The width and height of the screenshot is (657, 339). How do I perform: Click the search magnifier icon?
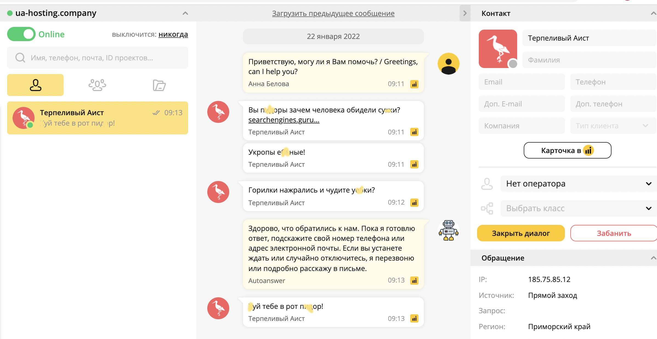20,58
